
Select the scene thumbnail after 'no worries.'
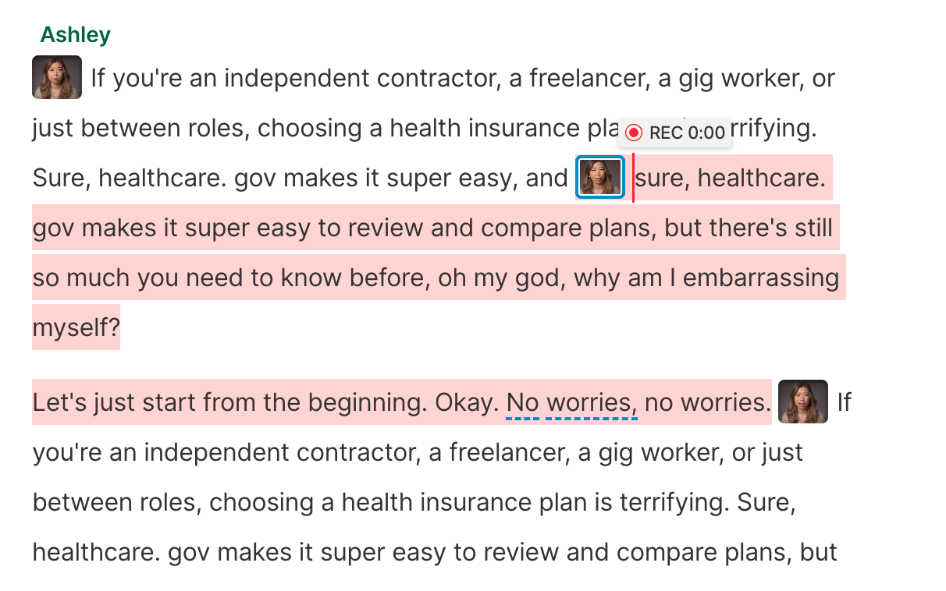tap(802, 402)
